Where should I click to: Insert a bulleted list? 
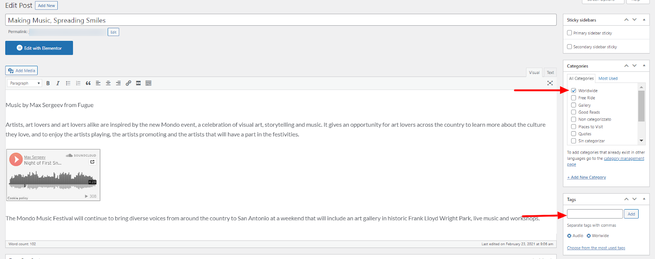pos(68,83)
